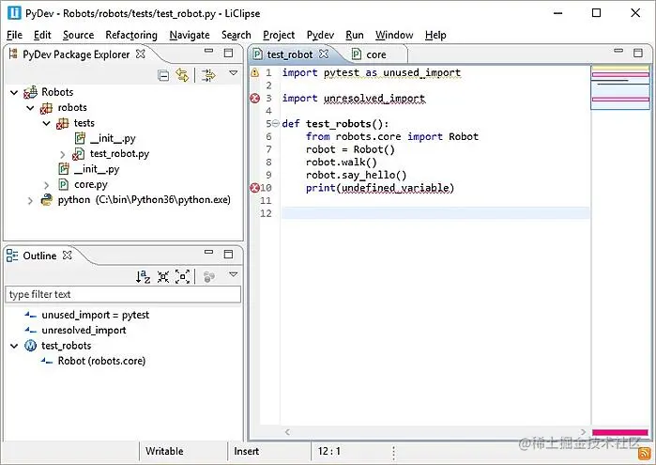656x465 pixels.
Task: Click the error marker on line 3
Action: pos(254,99)
